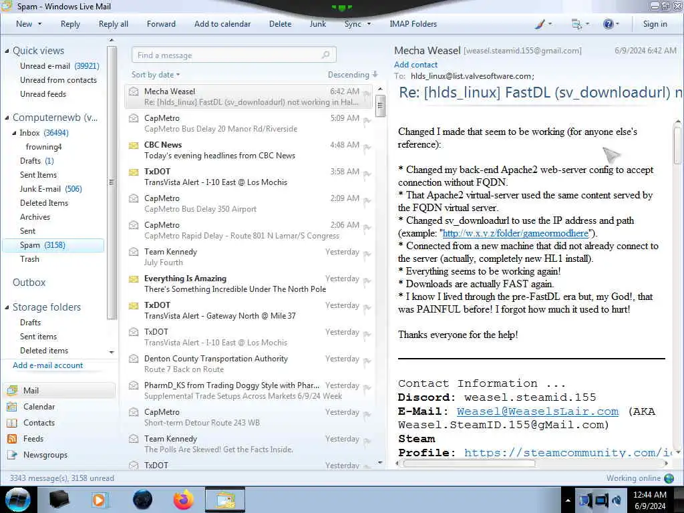This screenshot has width=684, height=513.
Task: Collapse the Quick views section
Action: click(7, 51)
